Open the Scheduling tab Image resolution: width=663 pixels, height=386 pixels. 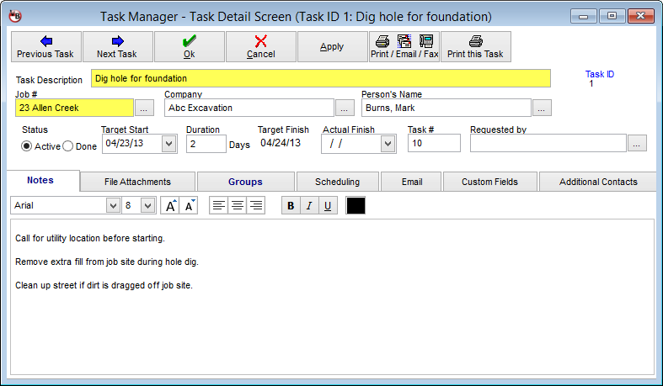click(x=337, y=182)
